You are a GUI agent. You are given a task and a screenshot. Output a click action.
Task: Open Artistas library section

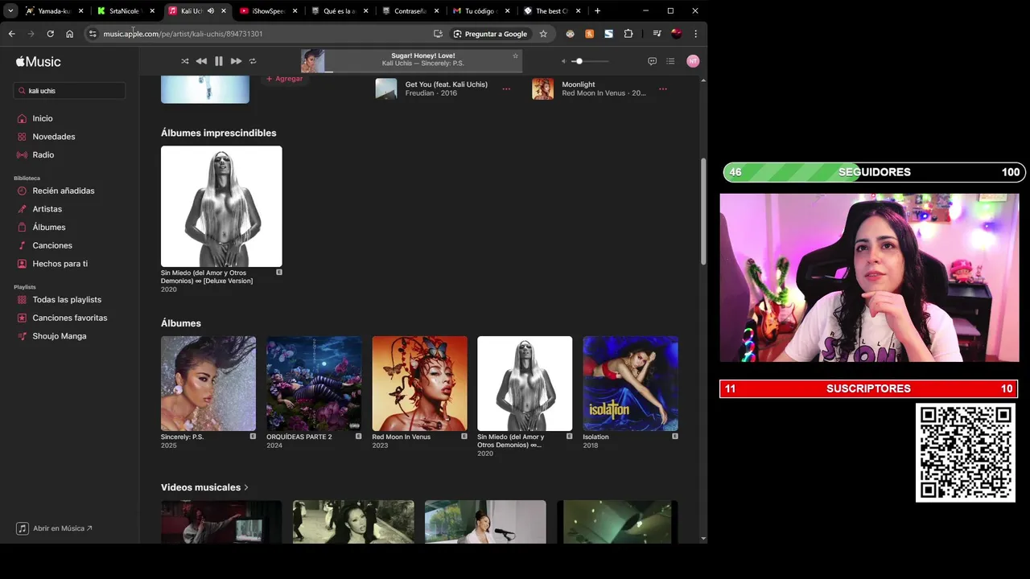pyautogui.click(x=47, y=209)
